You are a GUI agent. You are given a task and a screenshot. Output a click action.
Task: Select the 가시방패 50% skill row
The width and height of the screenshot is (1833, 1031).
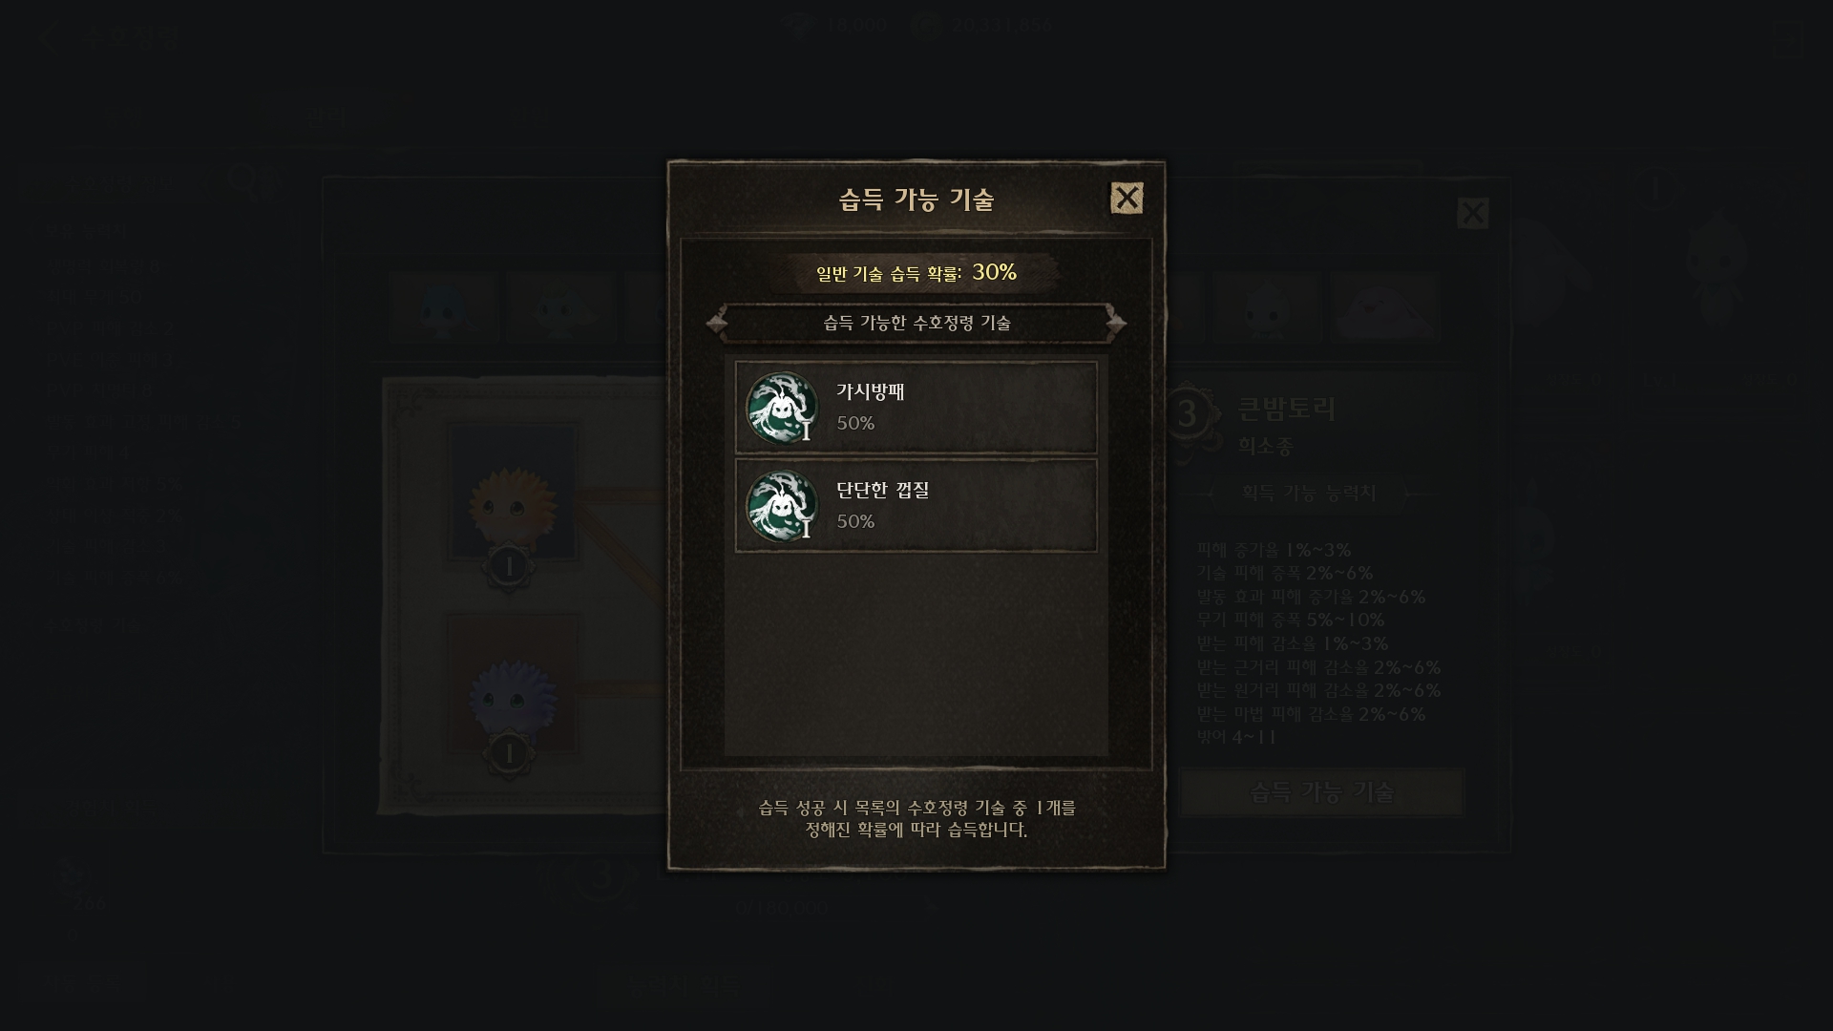click(916, 408)
